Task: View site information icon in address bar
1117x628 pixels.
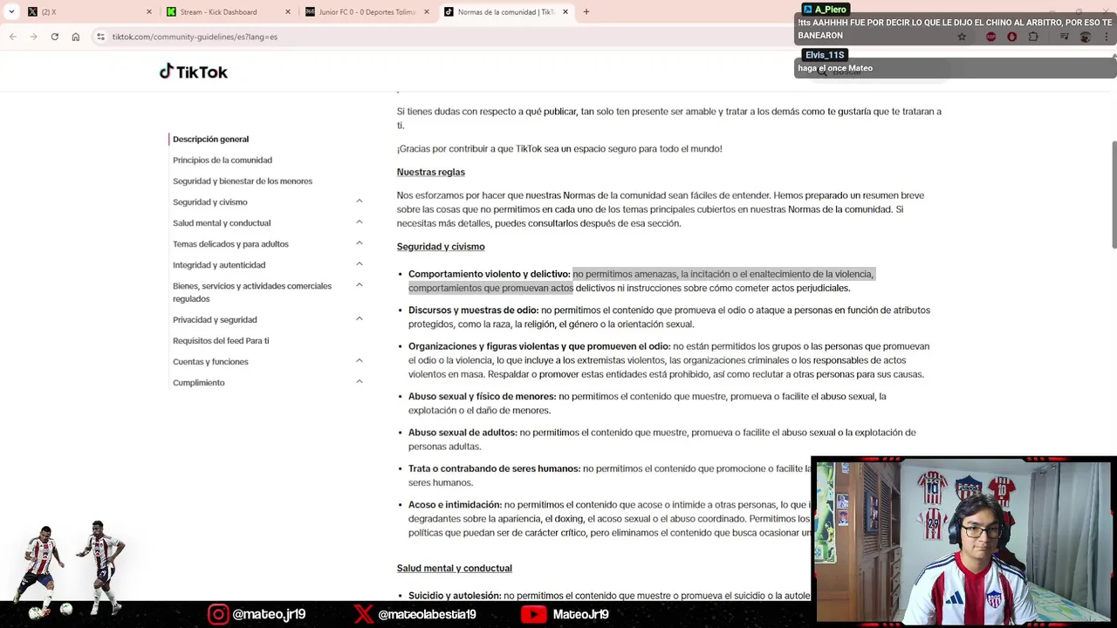Action: [101, 37]
